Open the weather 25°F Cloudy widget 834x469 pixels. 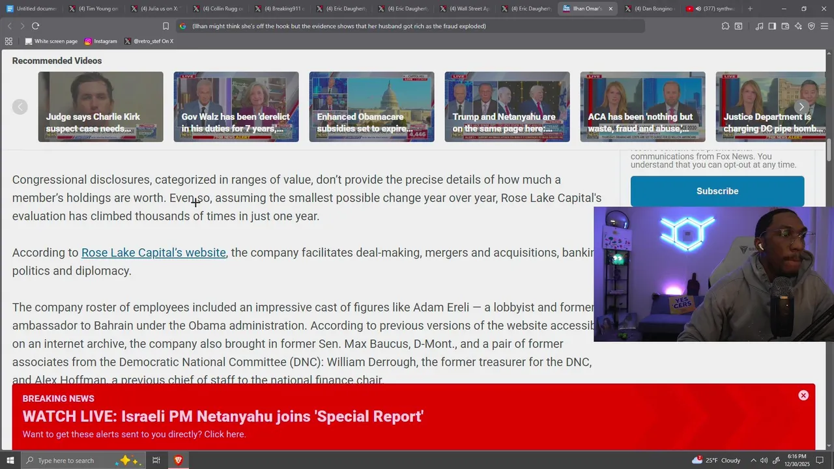click(x=717, y=461)
